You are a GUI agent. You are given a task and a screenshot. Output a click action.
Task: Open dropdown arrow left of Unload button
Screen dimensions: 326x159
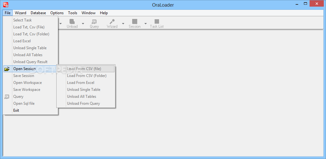(x=60, y=24)
